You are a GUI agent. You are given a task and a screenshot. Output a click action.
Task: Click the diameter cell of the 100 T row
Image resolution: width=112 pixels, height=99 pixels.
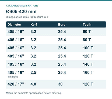16,48
